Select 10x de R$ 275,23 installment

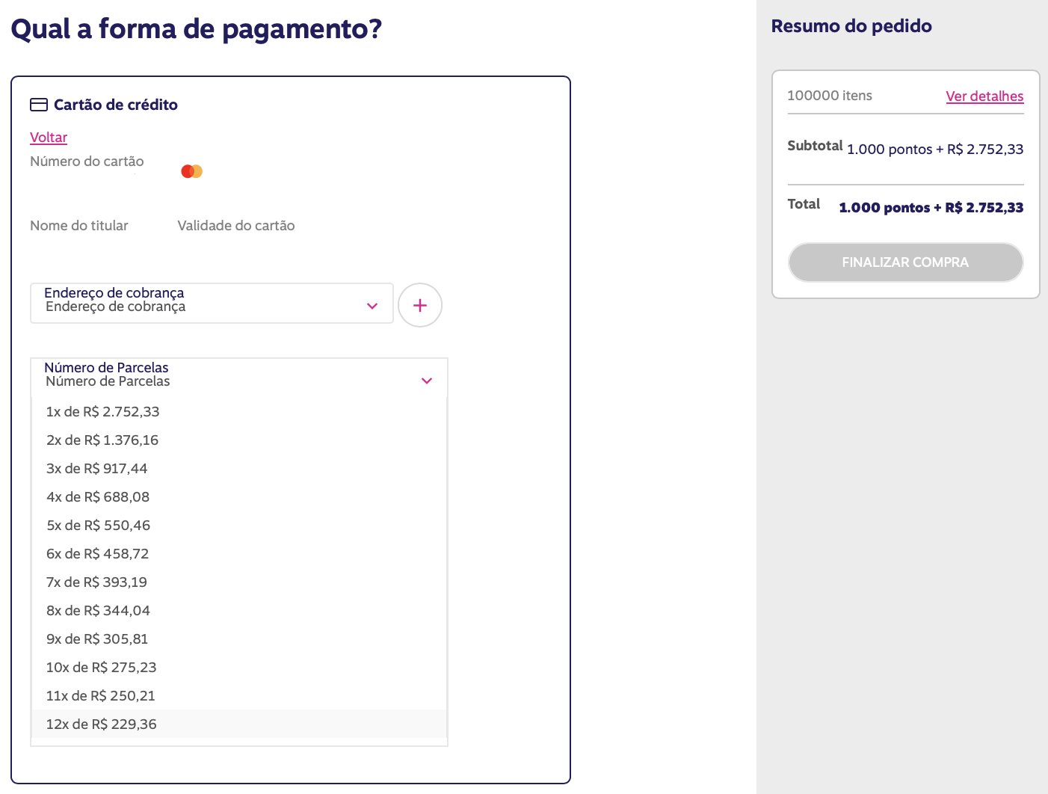coord(239,668)
